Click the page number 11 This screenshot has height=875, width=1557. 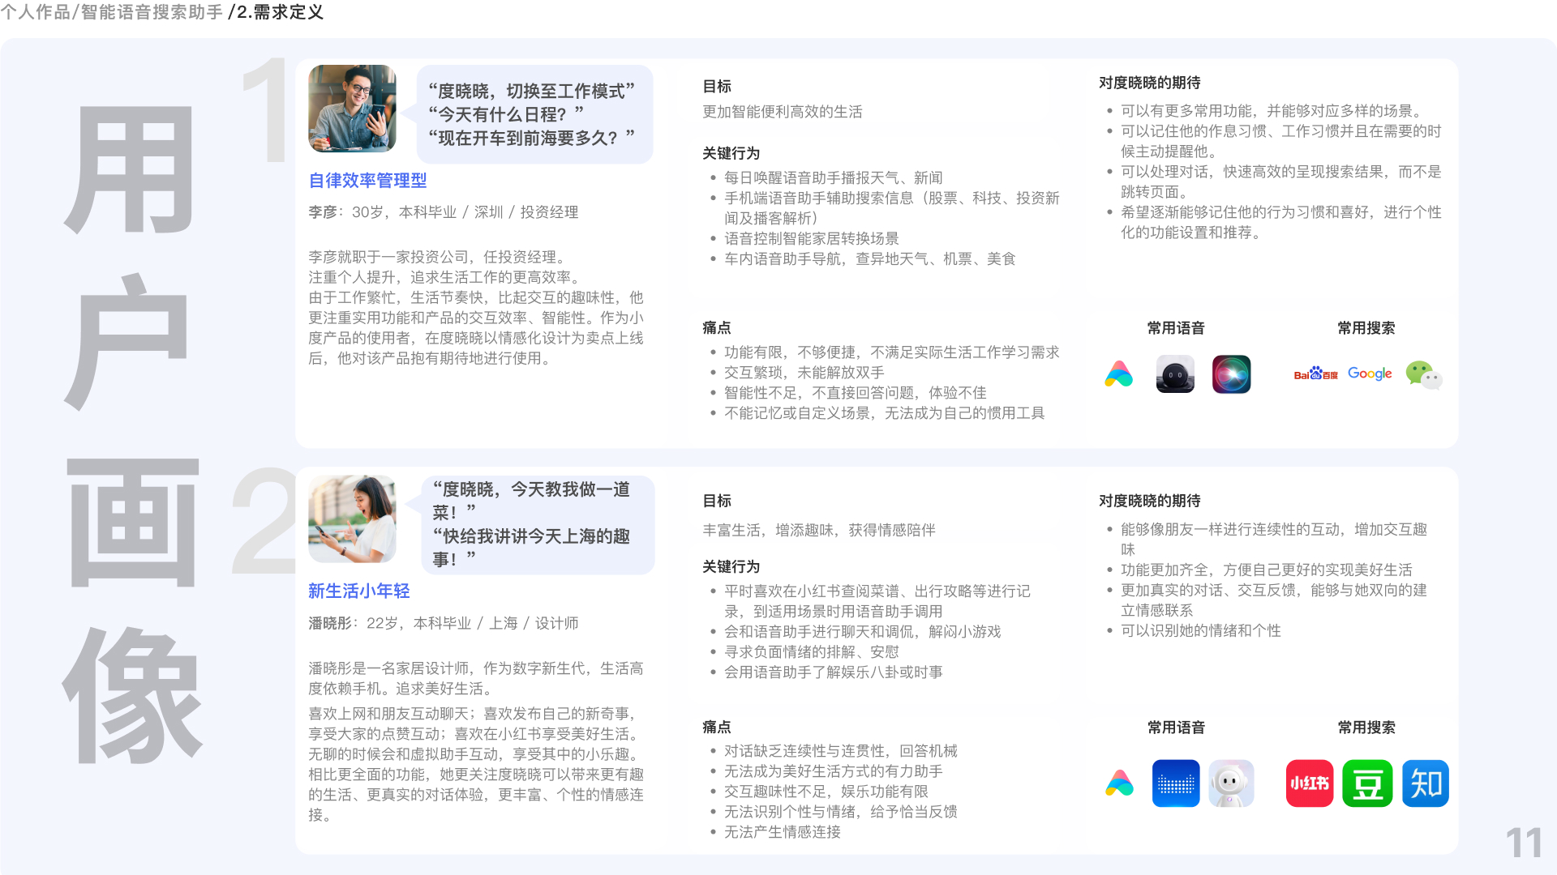coord(1523,840)
